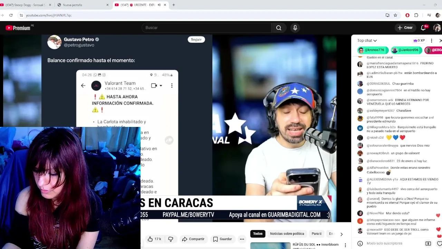The width and height of the screenshot is (442, 249).
Task: Mute the audio indicator on URGENTE tab
Action: (x=159, y=5)
